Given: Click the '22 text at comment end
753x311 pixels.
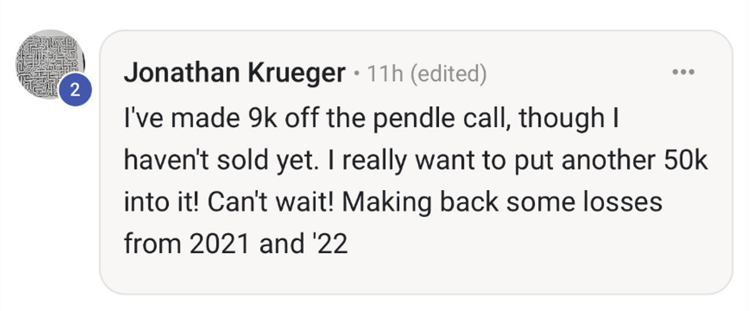Looking at the screenshot, I should coord(327,244).
